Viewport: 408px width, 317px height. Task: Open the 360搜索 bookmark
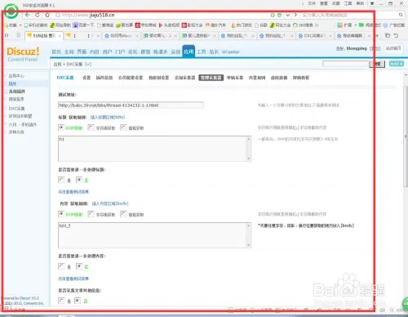click(303, 25)
